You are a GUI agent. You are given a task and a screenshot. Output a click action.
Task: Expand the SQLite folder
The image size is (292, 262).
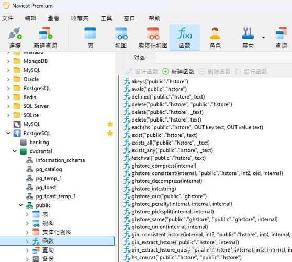(x=8, y=115)
